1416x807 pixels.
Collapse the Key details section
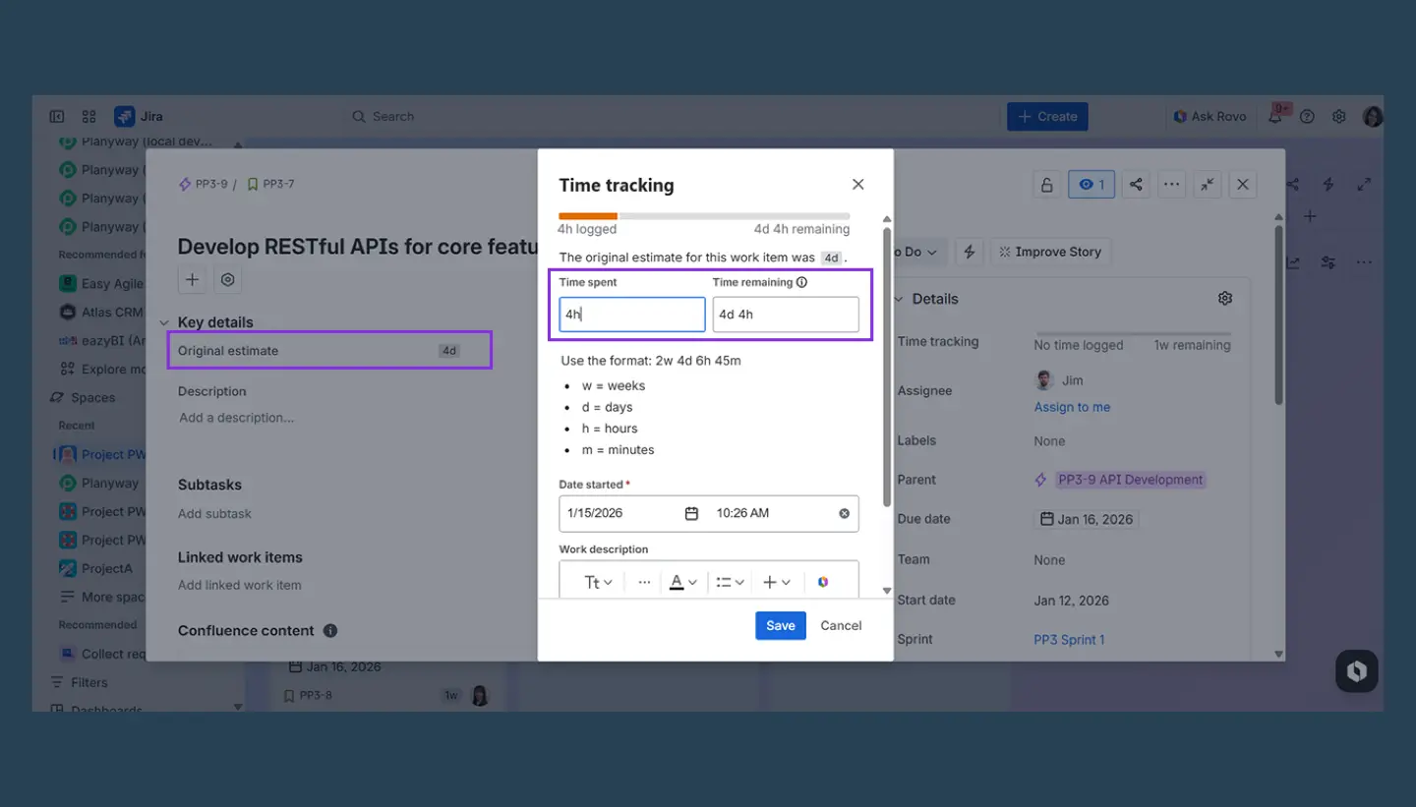click(x=164, y=321)
